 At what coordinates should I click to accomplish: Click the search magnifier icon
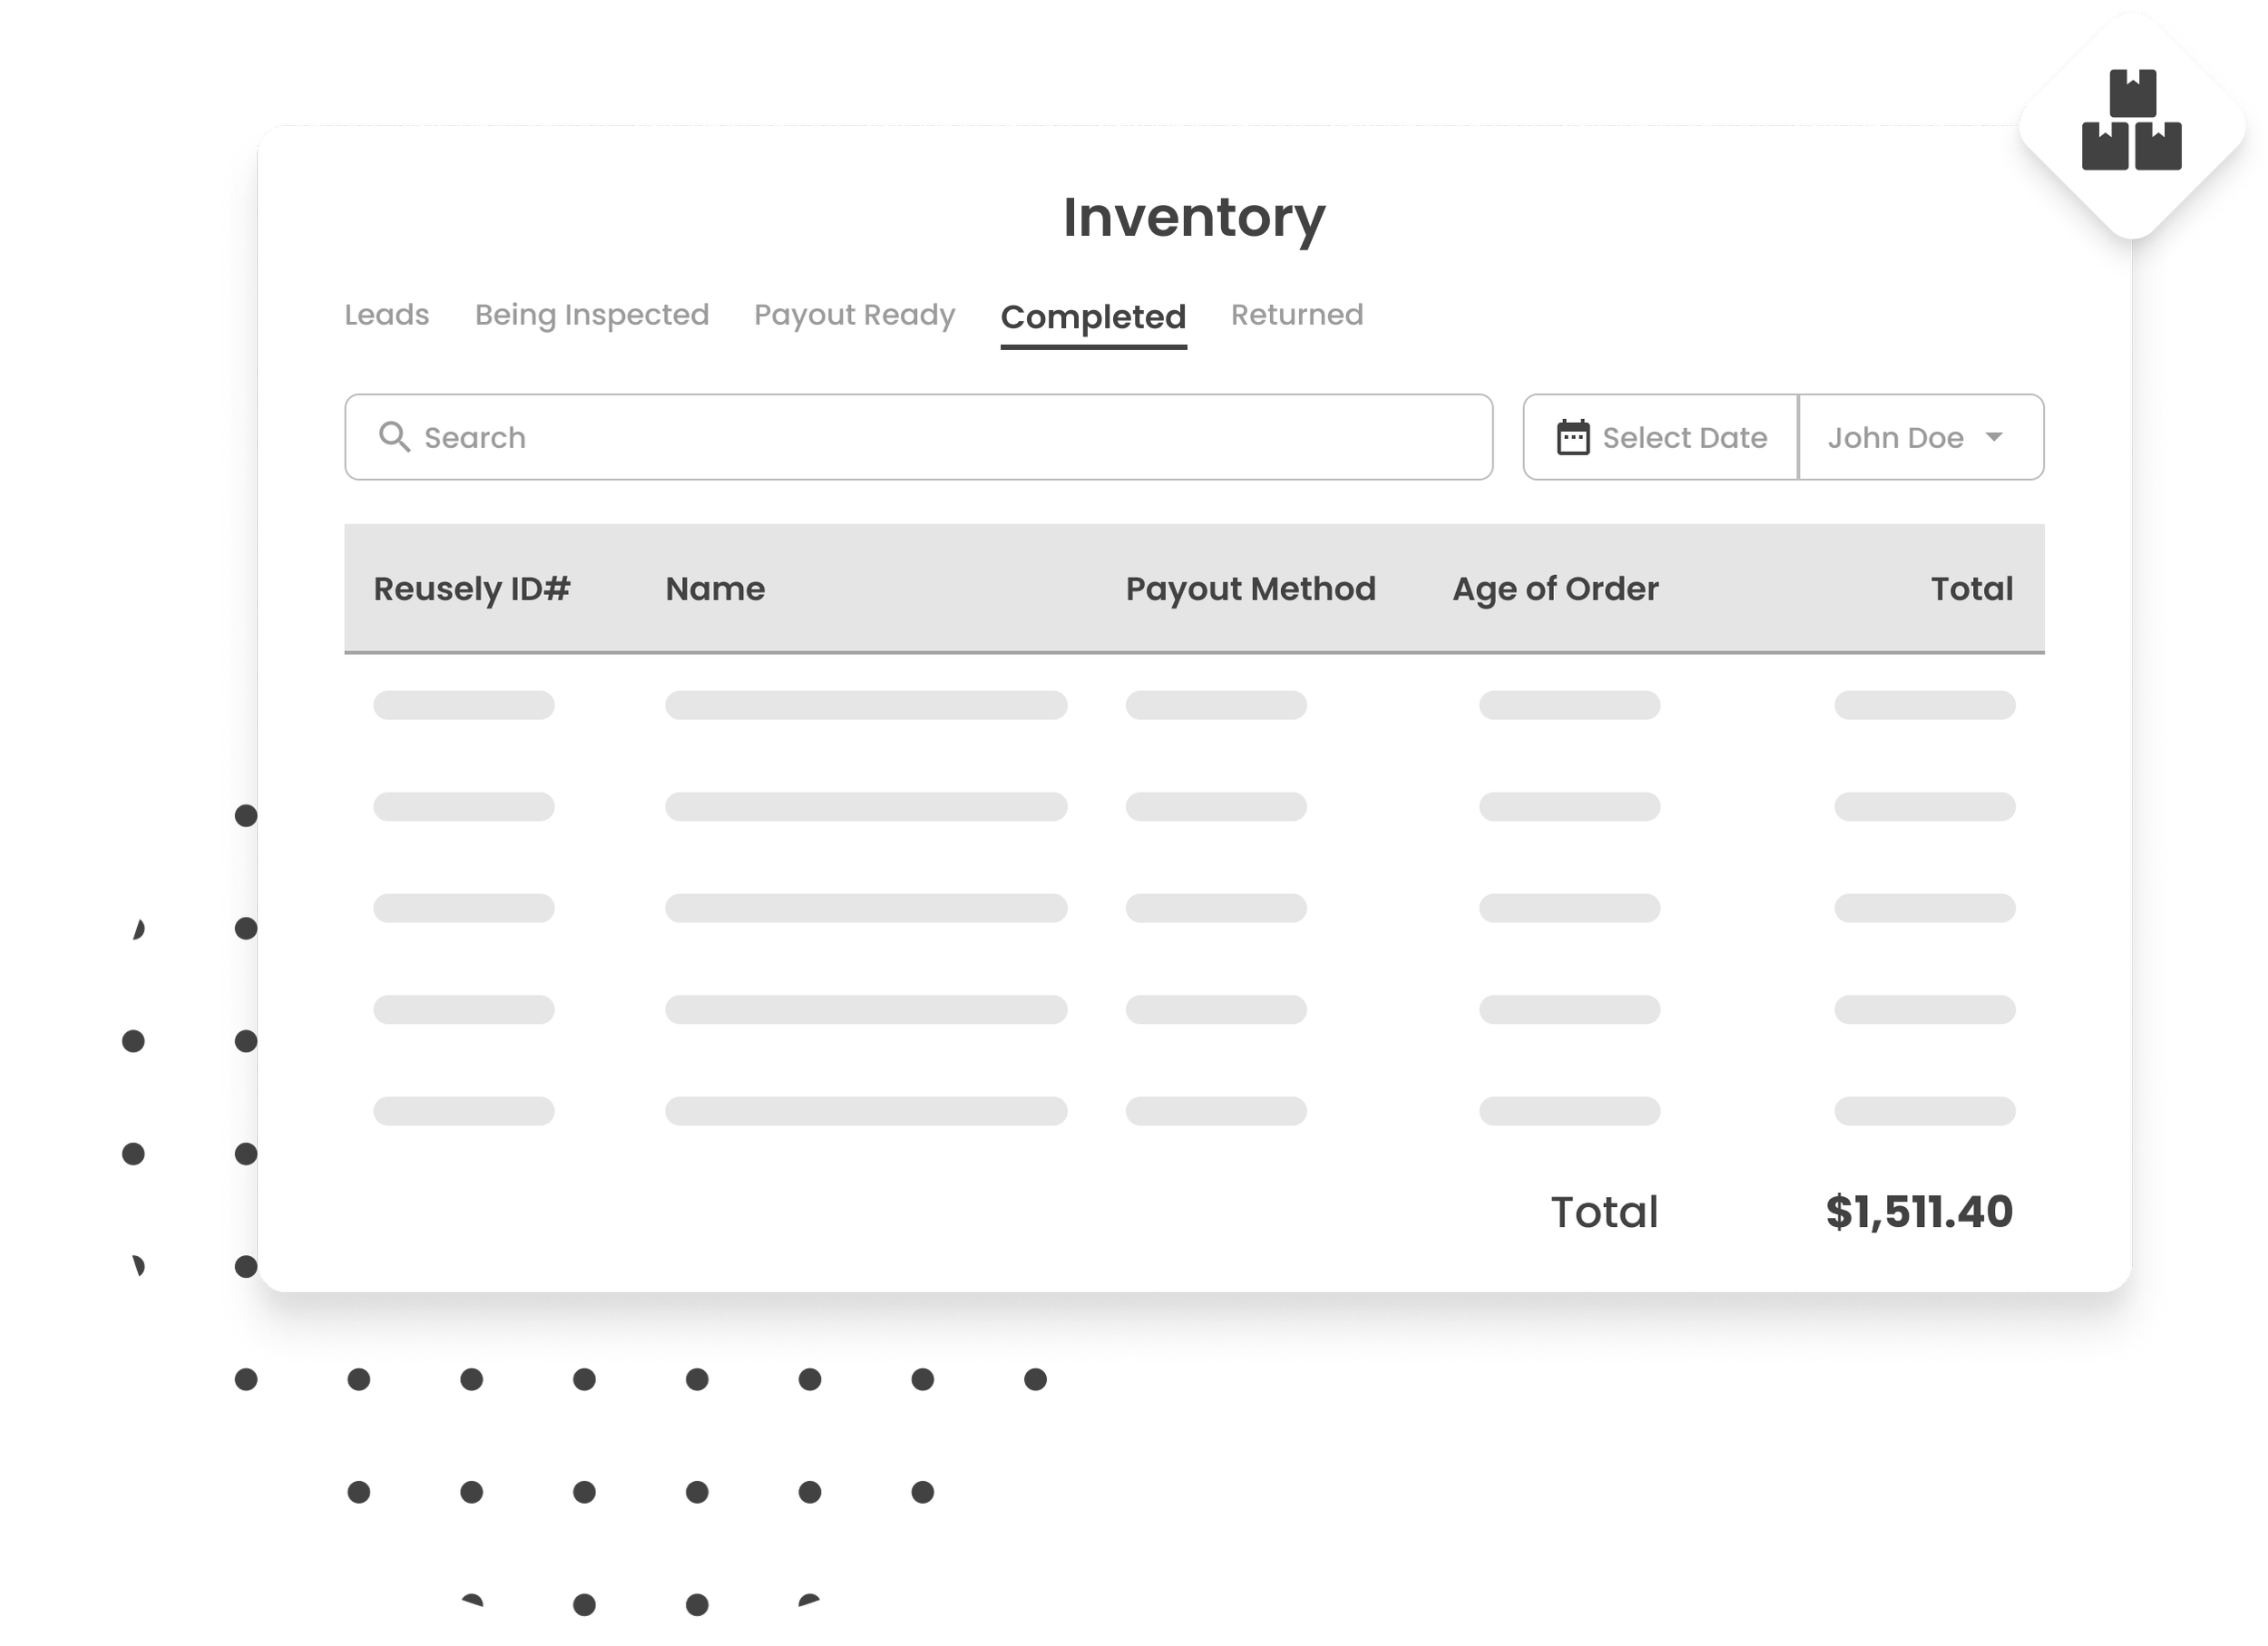[395, 438]
